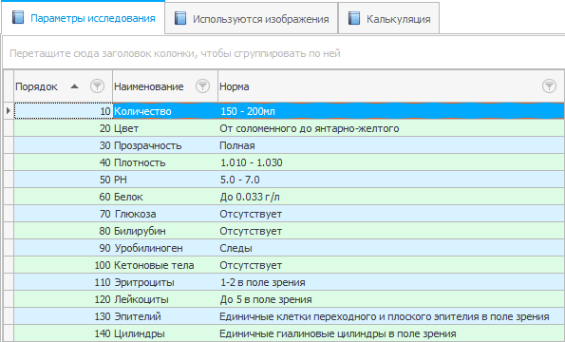Select the Кетоновые тела row name
565x342 pixels.
point(154,265)
